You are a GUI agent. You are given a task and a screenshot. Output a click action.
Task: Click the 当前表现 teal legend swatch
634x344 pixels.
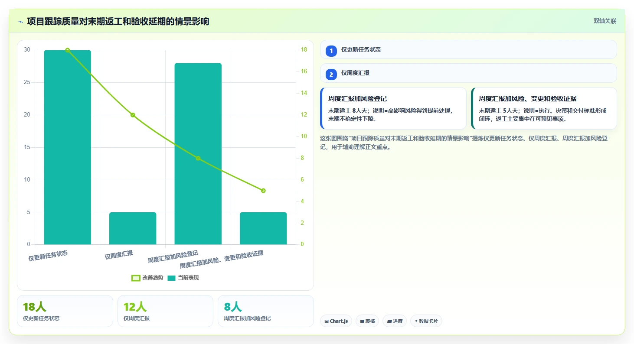pyautogui.click(x=172, y=278)
